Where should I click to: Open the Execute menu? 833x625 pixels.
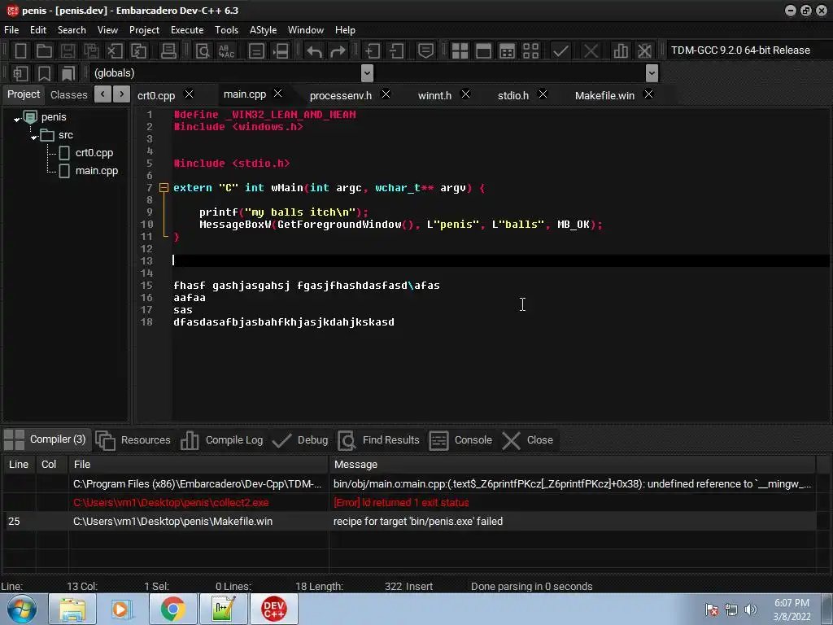(187, 30)
